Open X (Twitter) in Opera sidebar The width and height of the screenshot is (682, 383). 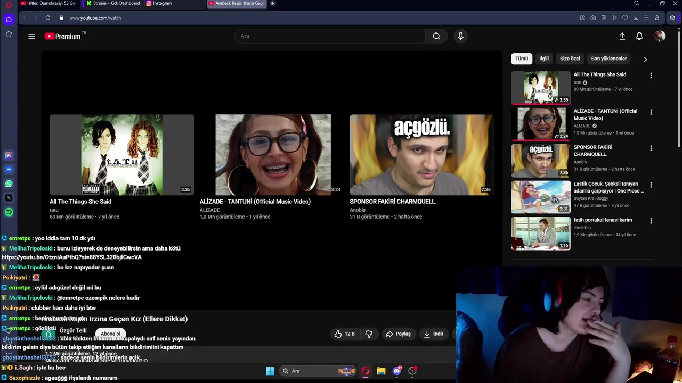[9, 198]
